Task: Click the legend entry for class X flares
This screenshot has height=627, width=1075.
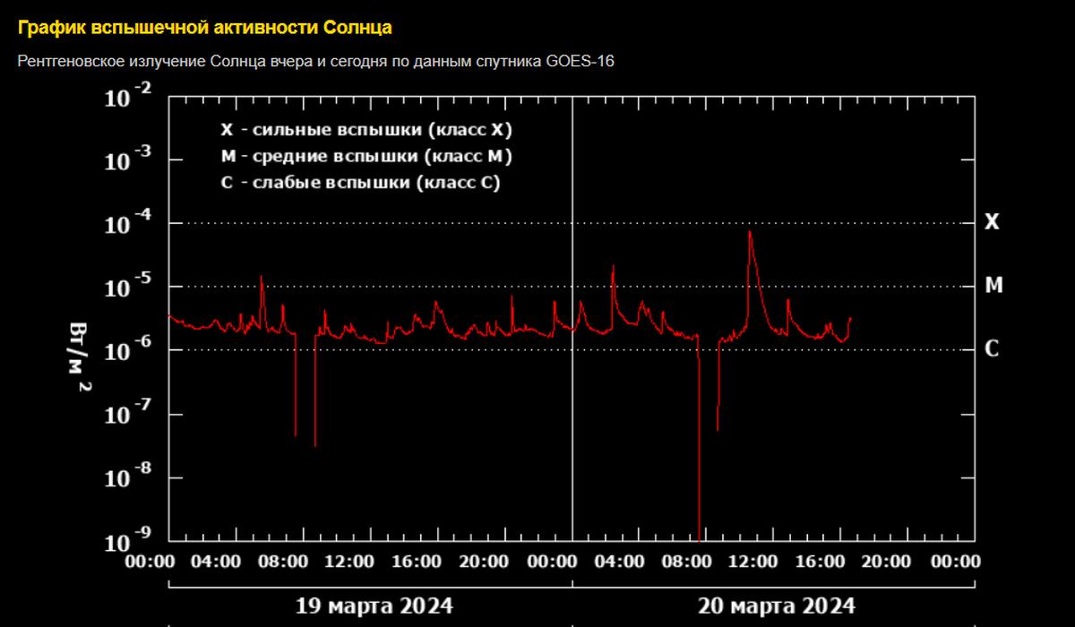Action: point(365,130)
